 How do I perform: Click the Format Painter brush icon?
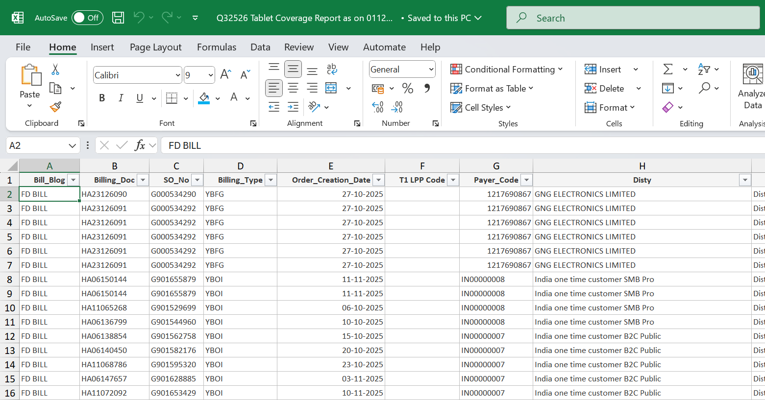55,107
